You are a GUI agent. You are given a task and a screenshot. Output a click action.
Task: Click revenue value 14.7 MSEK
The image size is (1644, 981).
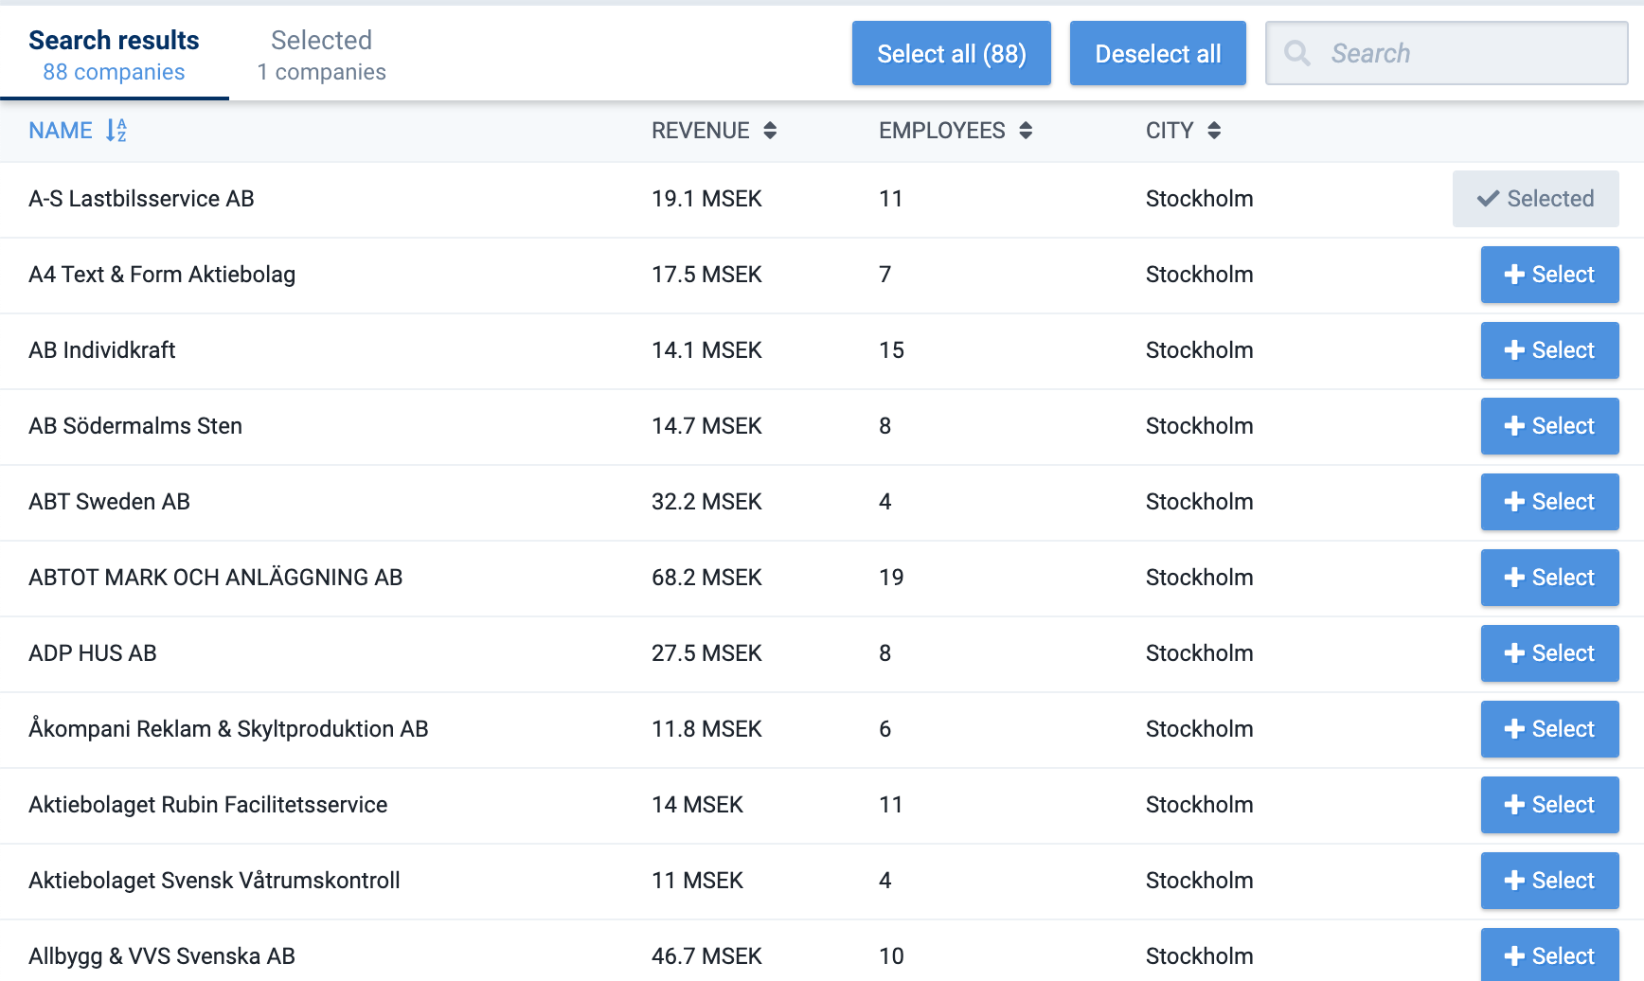(x=706, y=426)
